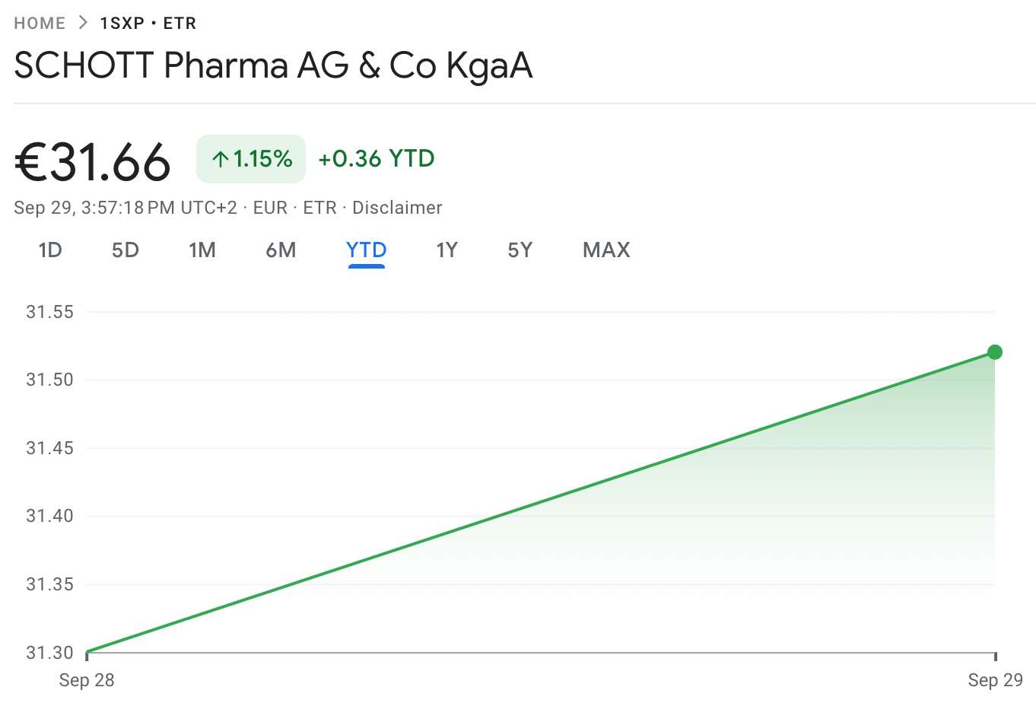Switch to the 6M chart range

click(x=281, y=250)
